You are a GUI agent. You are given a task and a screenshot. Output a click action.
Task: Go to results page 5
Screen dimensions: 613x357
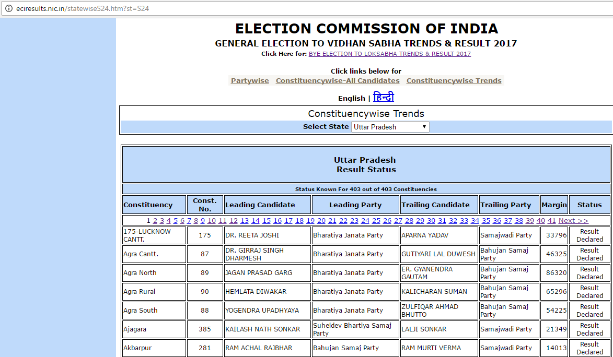click(176, 220)
